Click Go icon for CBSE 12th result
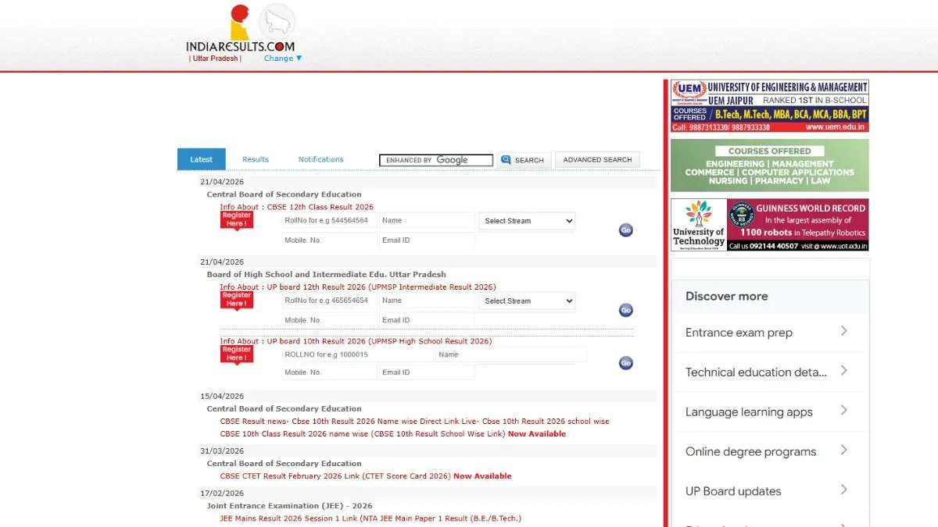 625,230
